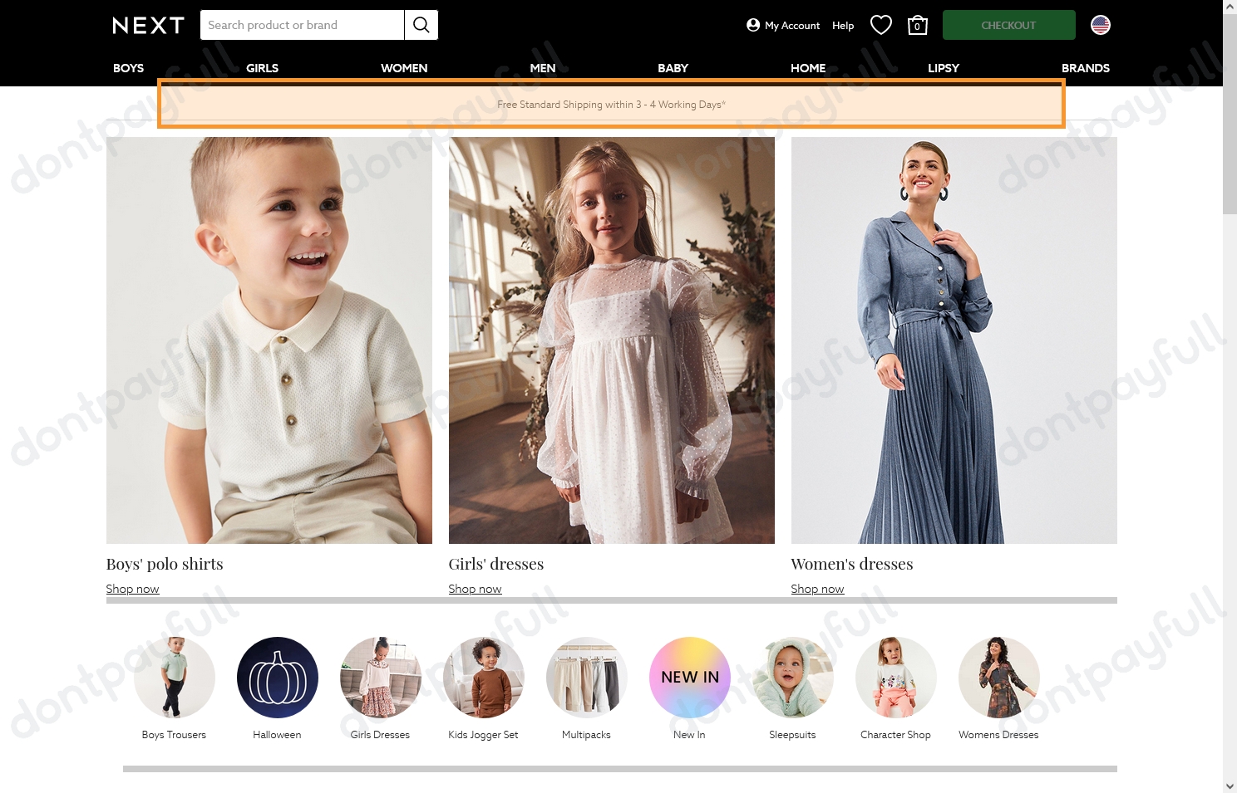1237x793 pixels.
Task: Select the Kids Jogger Set circle
Action: pyautogui.click(x=484, y=678)
